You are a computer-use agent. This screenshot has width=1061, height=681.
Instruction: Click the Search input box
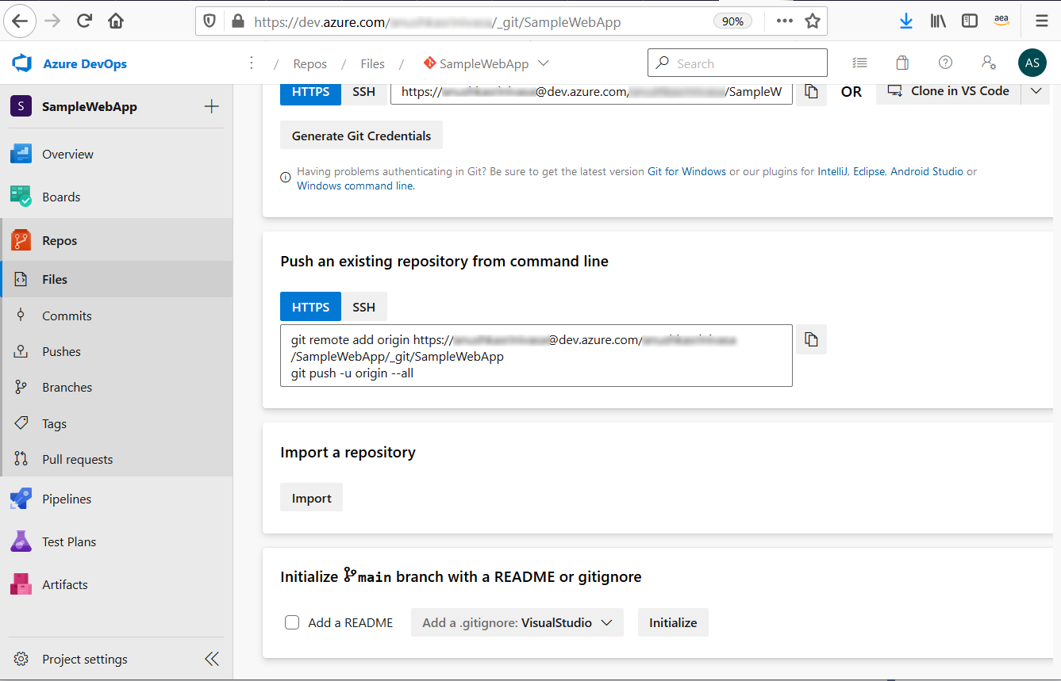(x=737, y=63)
